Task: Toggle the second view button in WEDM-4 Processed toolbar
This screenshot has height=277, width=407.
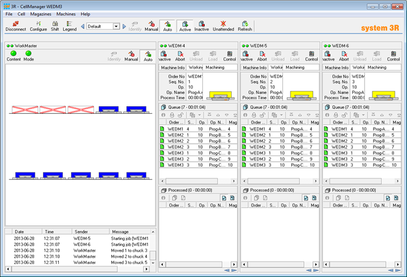Action: [232, 198]
